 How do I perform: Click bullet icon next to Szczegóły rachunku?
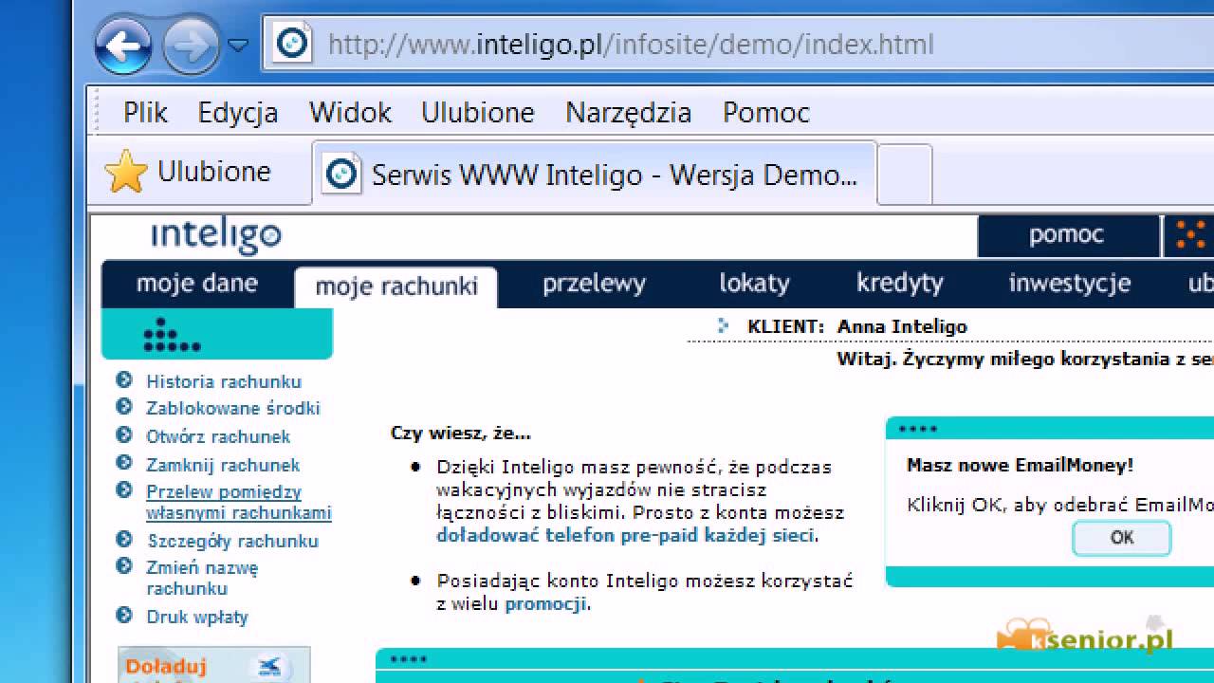click(123, 539)
